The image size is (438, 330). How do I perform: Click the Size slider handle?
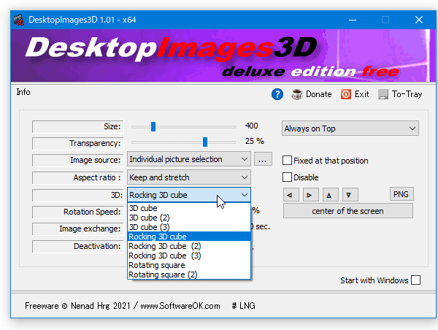[153, 126]
